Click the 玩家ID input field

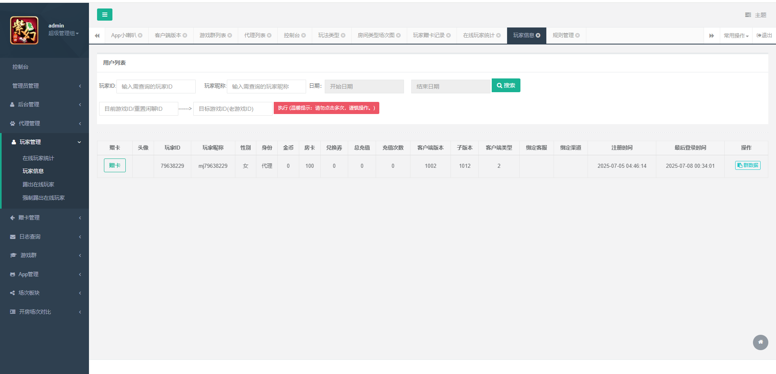(x=156, y=86)
